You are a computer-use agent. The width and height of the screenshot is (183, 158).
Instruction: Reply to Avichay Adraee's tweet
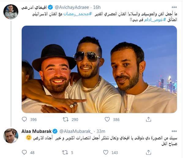click(24, 119)
